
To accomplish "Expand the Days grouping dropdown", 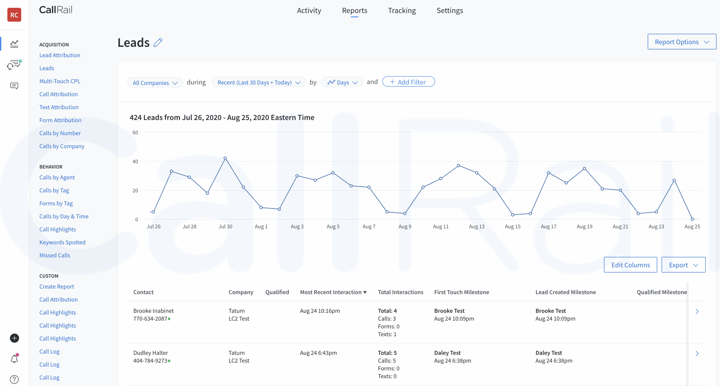I will tap(342, 82).
